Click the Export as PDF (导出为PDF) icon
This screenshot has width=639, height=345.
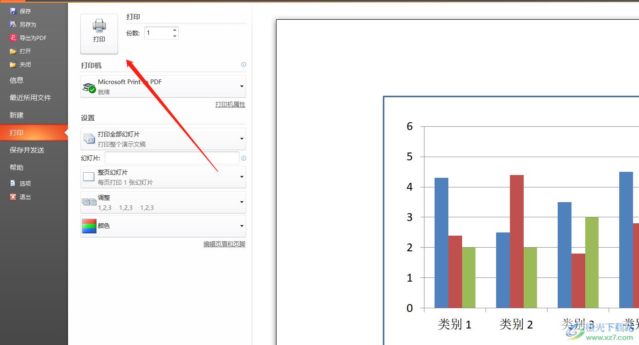pyautogui.click(x=13, y=38)
